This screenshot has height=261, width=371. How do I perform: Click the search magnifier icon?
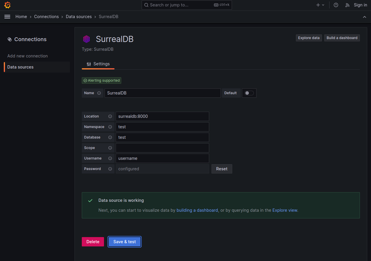click(x=146, y=5)
